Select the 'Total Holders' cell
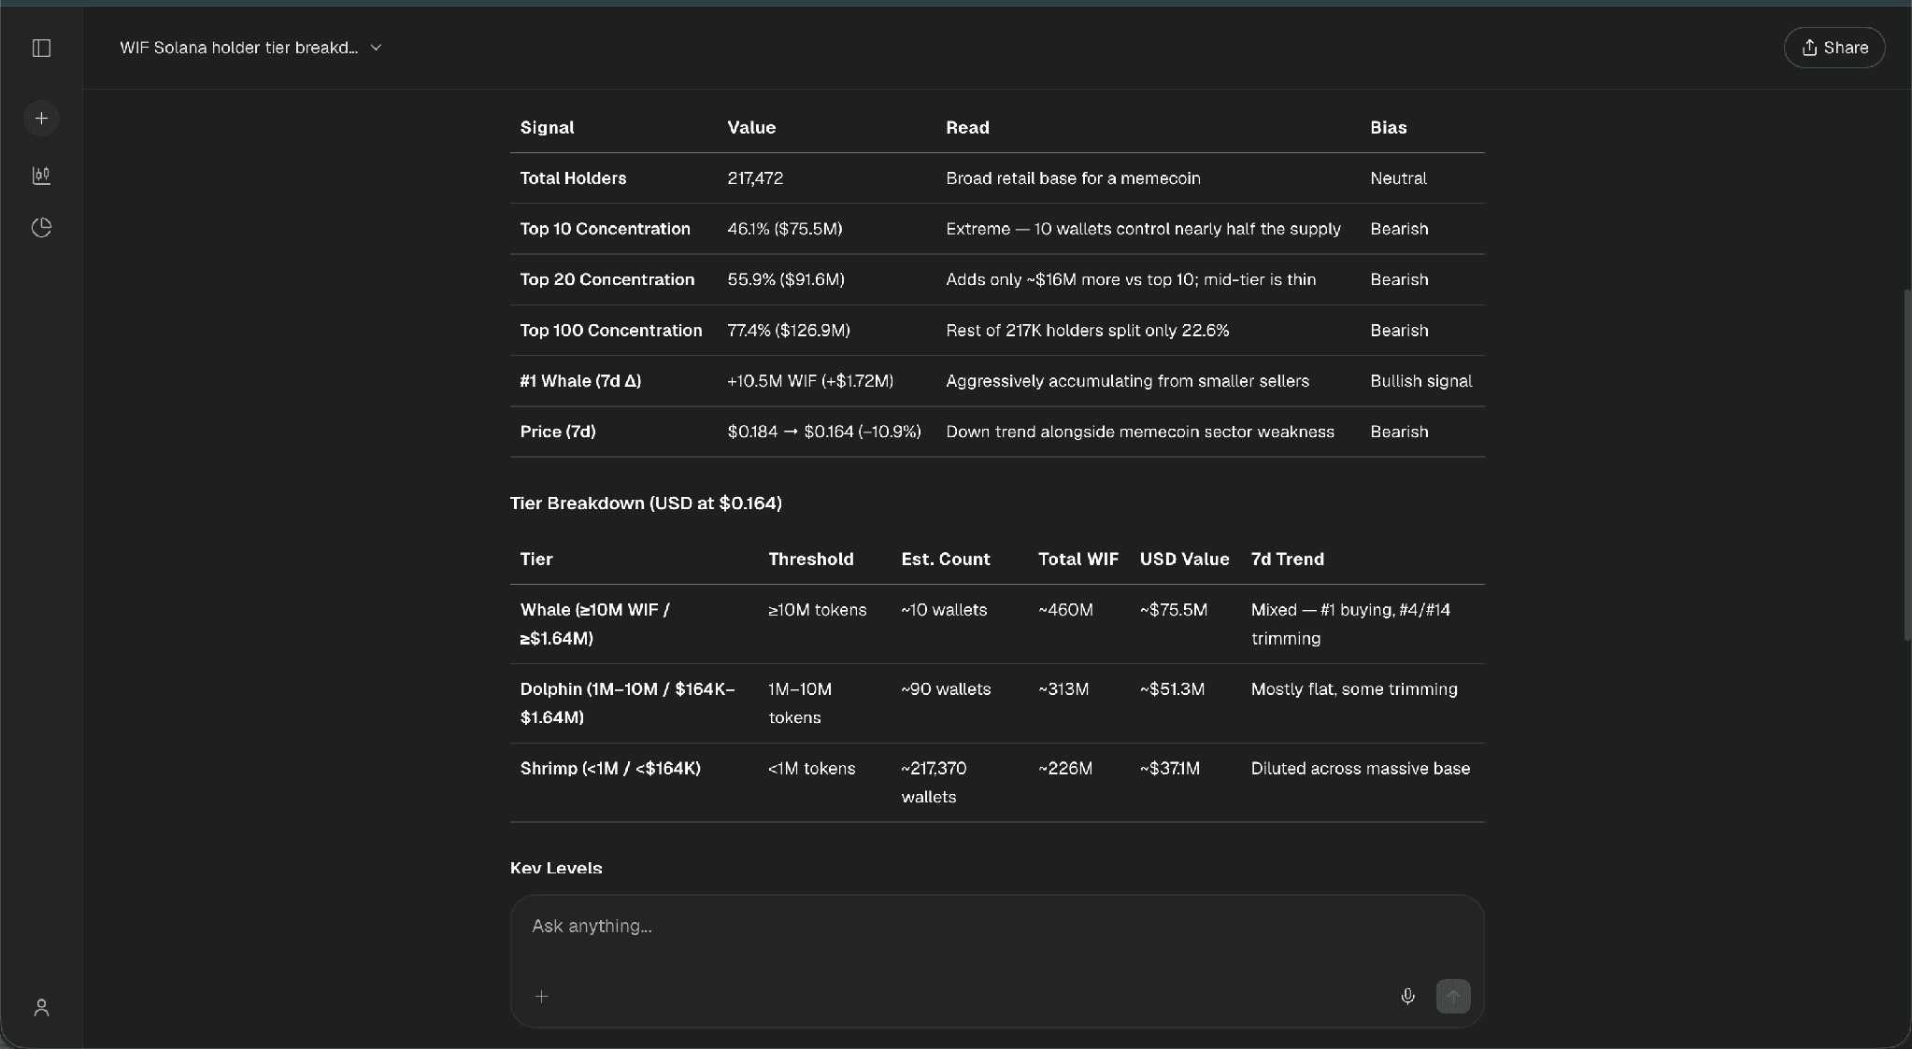Screen dimensions: 1912x1049 coord(573,178)
